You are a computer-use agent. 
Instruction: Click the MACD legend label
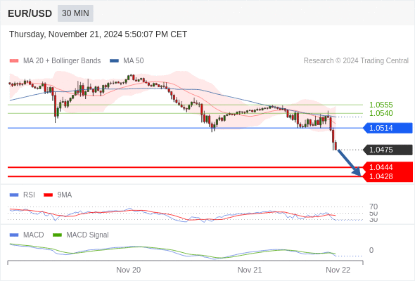coord(33,235)
